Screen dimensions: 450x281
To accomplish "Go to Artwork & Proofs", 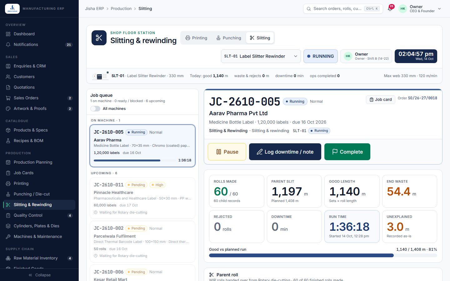I will point(39,108).
